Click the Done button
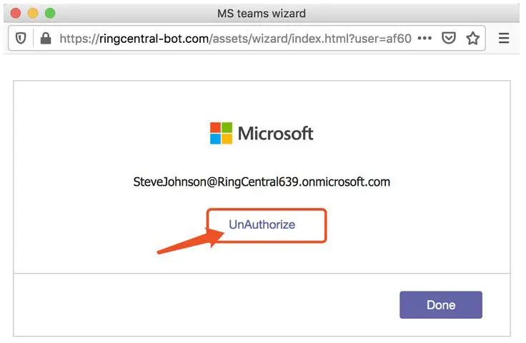526x343 pixels. [441, 305]
